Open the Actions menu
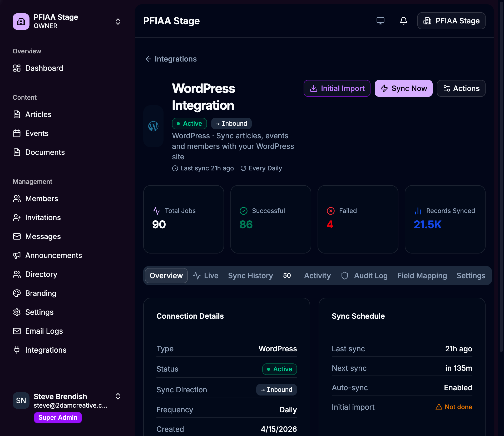This screenshot has height=436, width=504. click(x=461, y=88)
